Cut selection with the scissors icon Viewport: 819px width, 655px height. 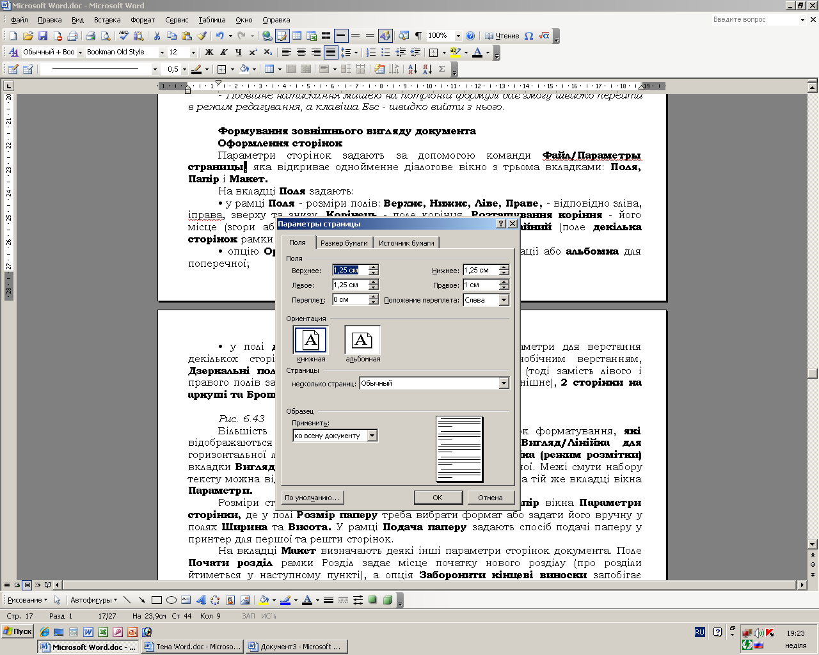[x=157, y=36]
